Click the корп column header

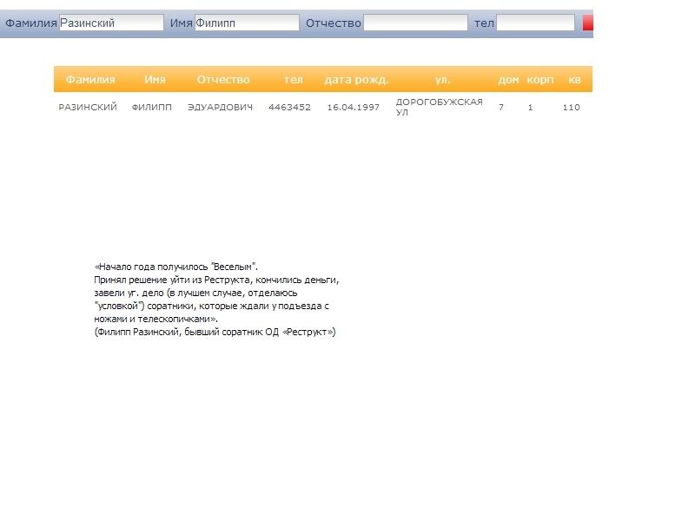540,80
